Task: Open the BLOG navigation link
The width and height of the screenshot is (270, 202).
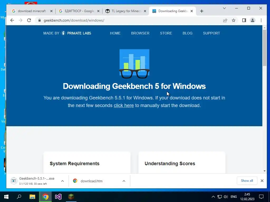Action: coord(187,33)
